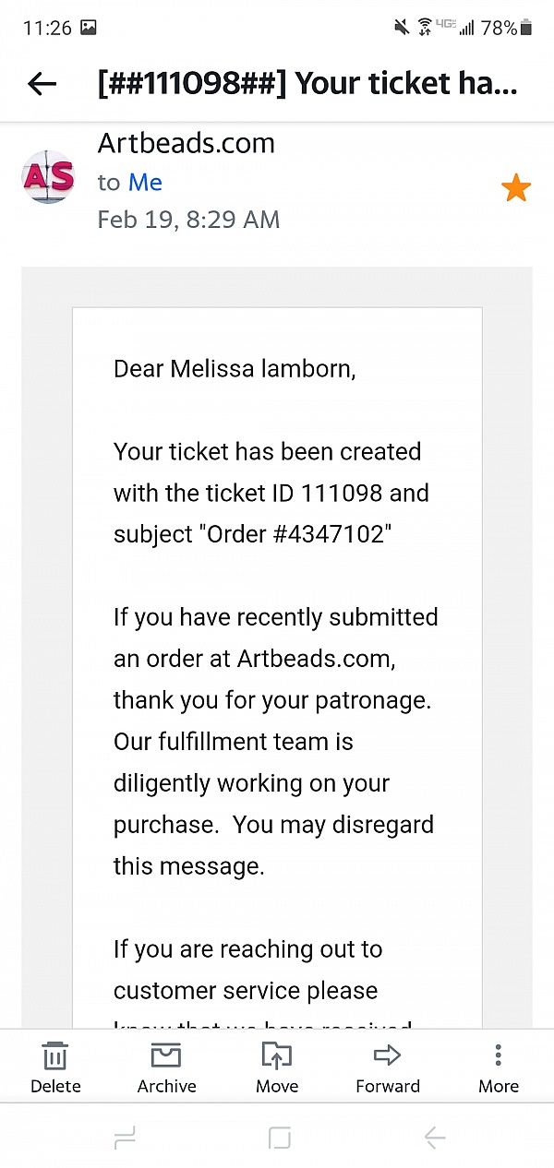Open sender details by tapping Artbeads.com
This screenshot has width=554, height=1168.
pos(186,143)
